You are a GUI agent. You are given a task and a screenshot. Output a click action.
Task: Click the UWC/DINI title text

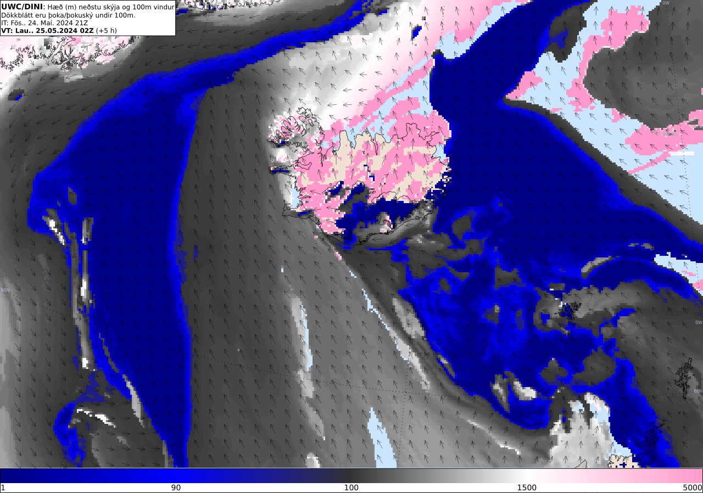(x=21, y=7)
